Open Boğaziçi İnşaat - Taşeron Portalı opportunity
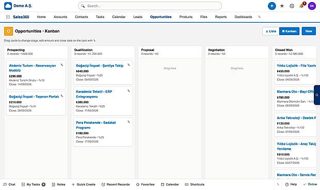 (34, 97)
